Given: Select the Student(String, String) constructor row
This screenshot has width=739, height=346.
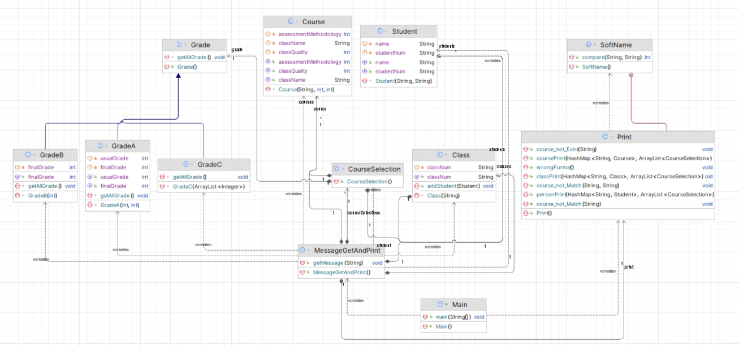Looking at the screenshot, I should click(403, 81).
